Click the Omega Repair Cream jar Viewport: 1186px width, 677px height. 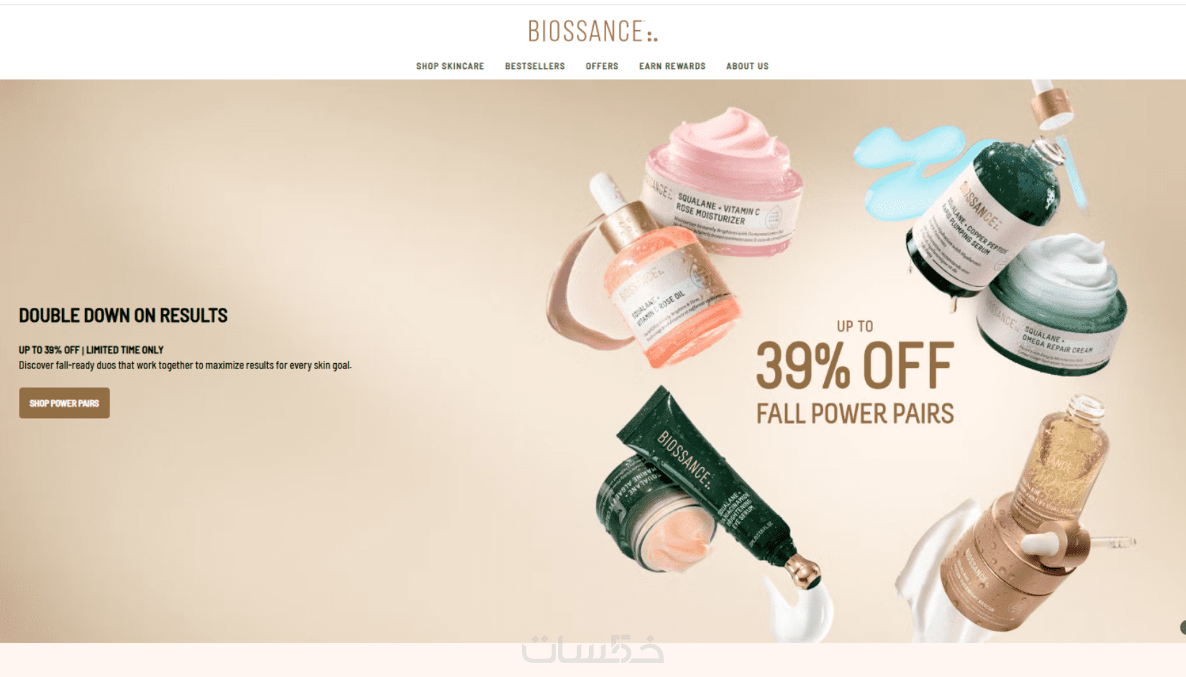[1053, 307]
